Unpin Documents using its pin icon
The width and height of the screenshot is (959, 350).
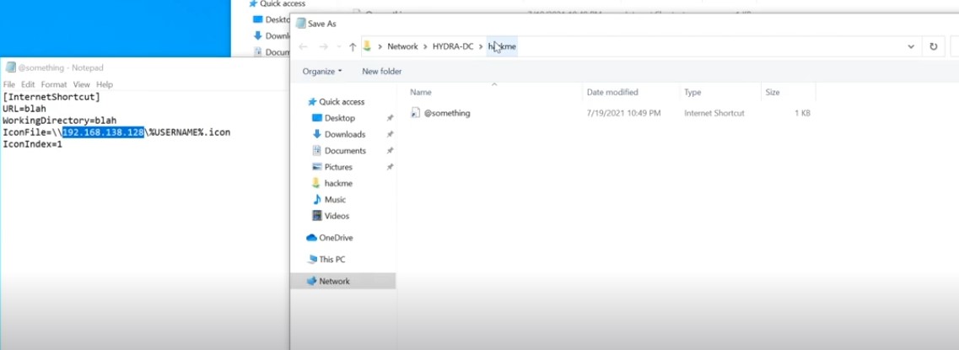click(391, 150)
